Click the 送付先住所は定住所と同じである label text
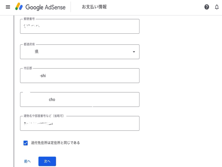 (x=55, y=143)
